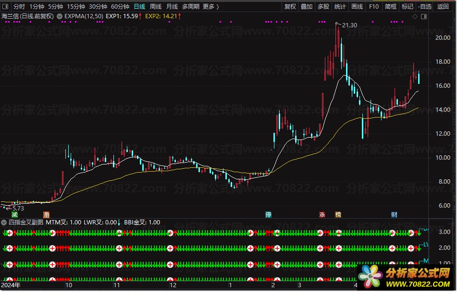Click the orange 激 event marker
This screenshot has height=292, width=458.
46,215
